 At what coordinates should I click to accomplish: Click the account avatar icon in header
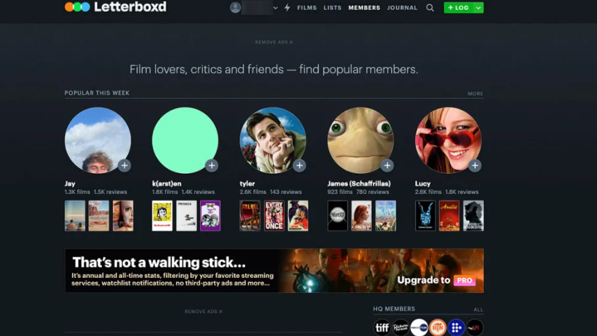click(x=235, y=8)
